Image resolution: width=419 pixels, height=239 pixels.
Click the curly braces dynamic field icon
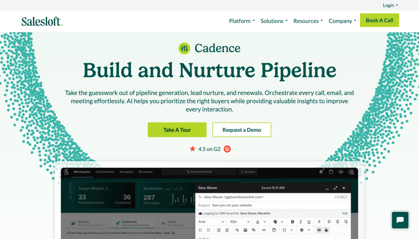(284, 230)
